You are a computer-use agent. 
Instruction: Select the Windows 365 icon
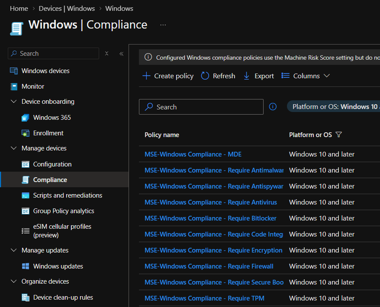click(x=25, y=117)
